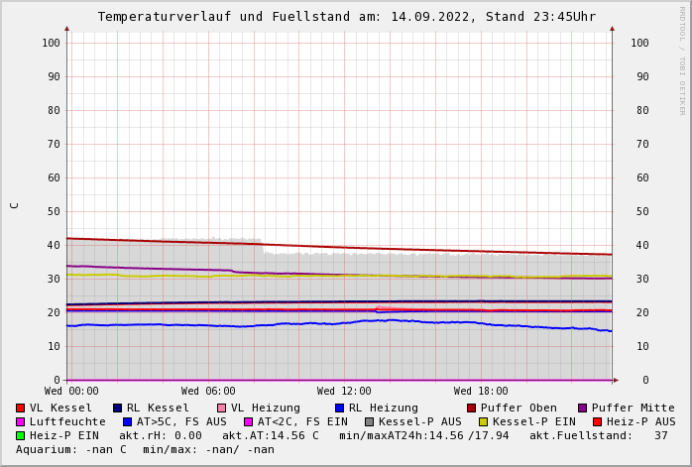The image size is (692, 467).
Task: Click the gray Kessel-P AUS swatch
Action: [x=370, y=422]
